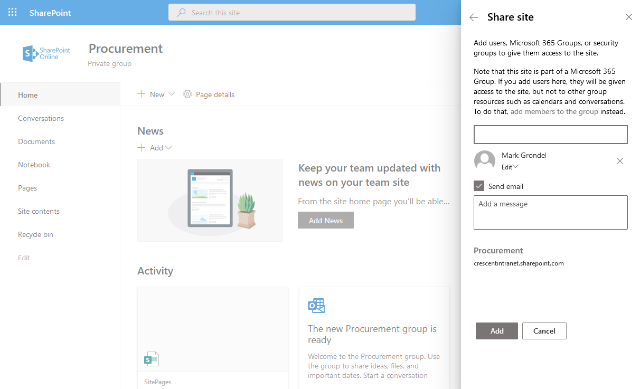This screenshot has width=640, height=389.
Task: Remove Mark Grondel using the X icon
Action: 620,160
